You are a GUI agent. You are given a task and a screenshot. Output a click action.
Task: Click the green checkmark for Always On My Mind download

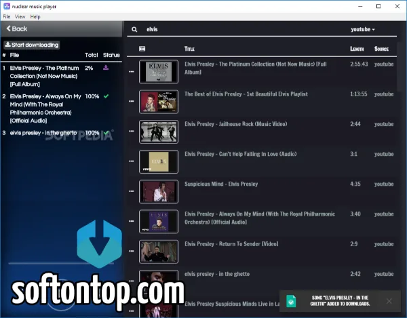point(106,96)
